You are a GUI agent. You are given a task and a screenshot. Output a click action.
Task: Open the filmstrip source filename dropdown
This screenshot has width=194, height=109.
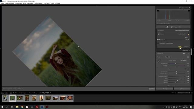pyautogui.click(x=46, y=93)
